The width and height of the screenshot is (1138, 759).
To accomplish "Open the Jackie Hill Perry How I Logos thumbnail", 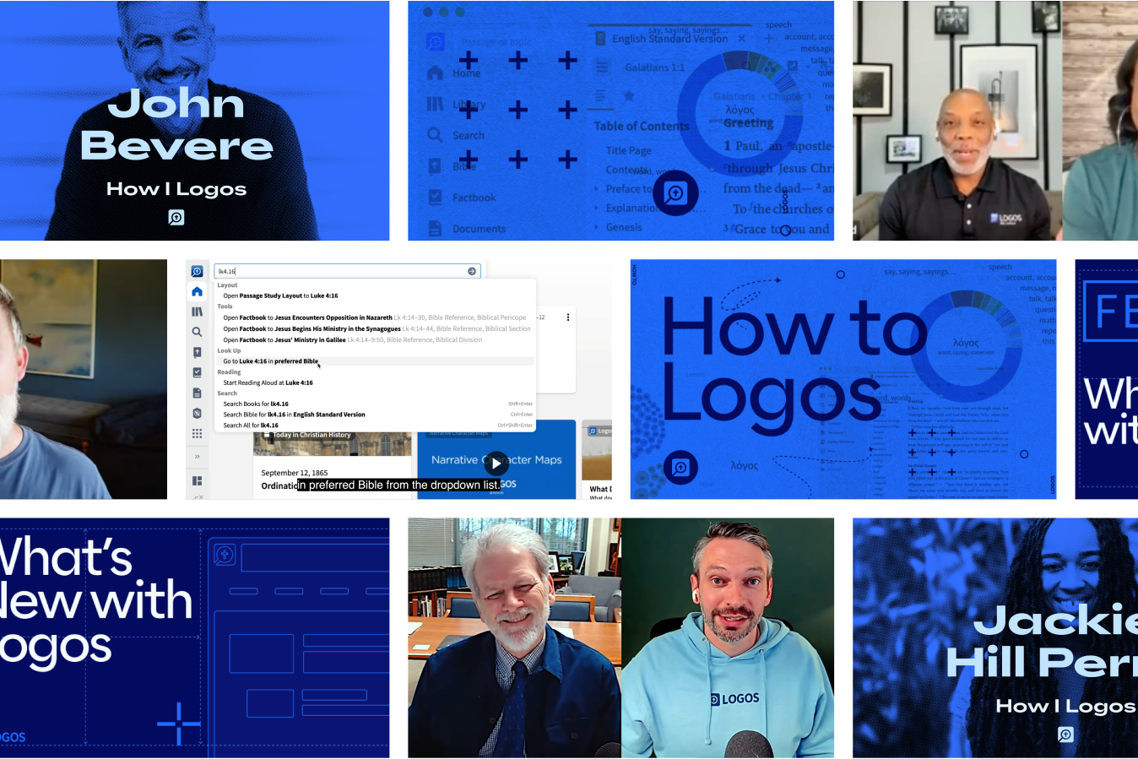I will click(x=995, y=637).
